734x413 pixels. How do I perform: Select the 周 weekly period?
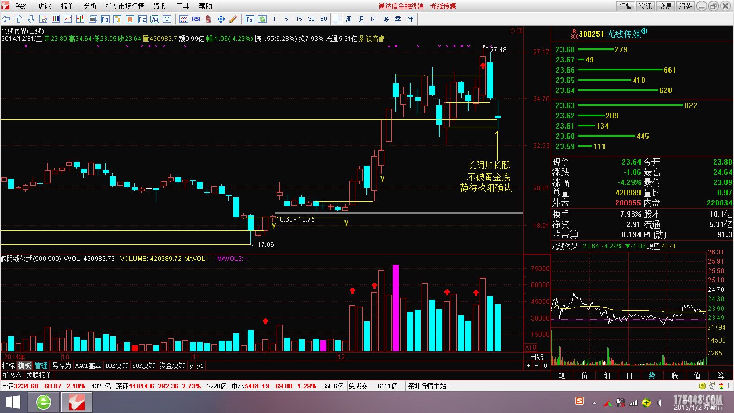pyautogui.click(x=348, y=19)
